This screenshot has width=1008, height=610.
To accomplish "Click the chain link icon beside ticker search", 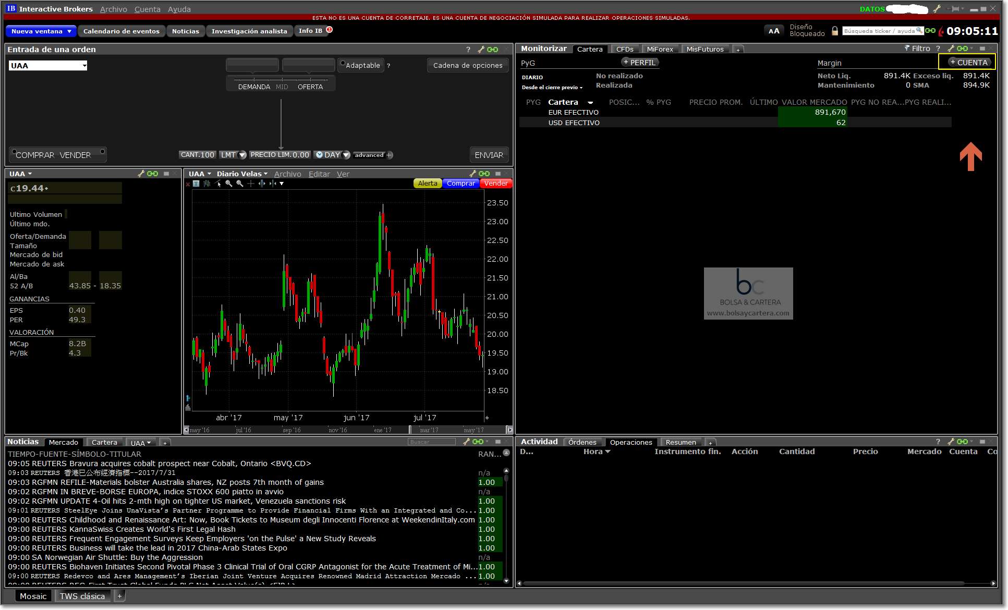I will [x=930, y=31].
